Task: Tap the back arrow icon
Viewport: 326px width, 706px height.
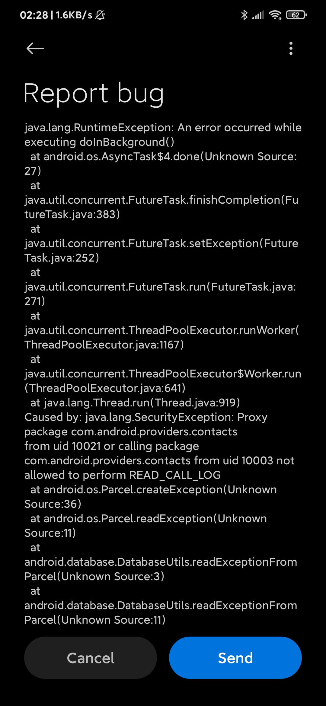Action: pos(35,48)
